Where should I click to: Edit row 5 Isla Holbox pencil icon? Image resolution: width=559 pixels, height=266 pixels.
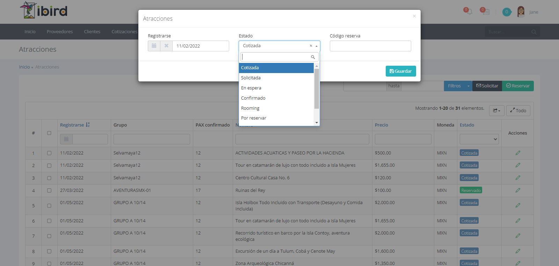[518, 206]
